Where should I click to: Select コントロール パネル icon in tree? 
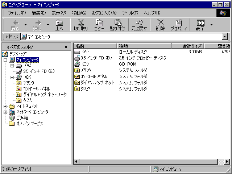[x=18, y=89]
